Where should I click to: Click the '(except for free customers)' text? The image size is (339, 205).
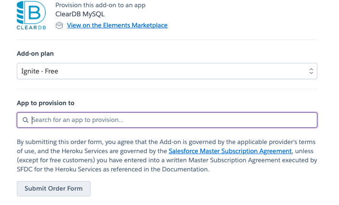click(54, 160)
